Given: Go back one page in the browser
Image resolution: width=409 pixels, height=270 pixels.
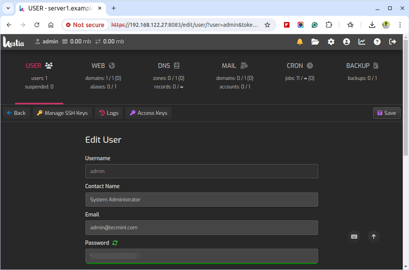Looking at the screenshot, I should click(x=9, y=25).
